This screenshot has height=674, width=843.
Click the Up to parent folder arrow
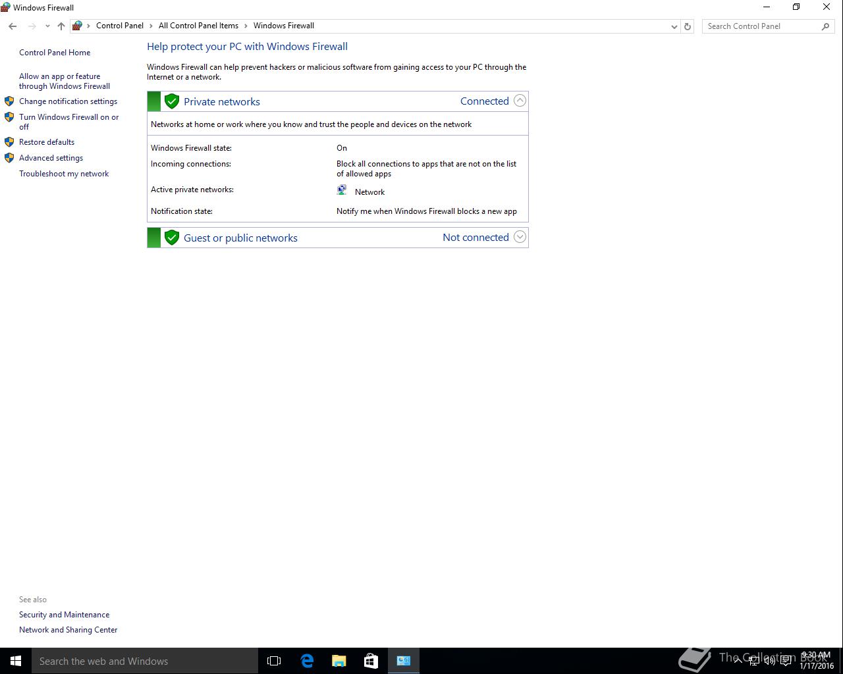(61, 26)
